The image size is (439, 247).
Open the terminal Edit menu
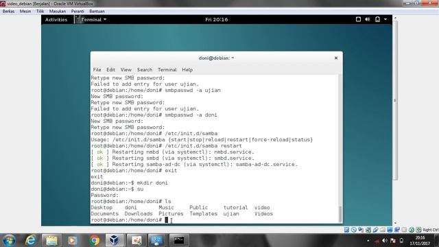(x=110, y=69)
